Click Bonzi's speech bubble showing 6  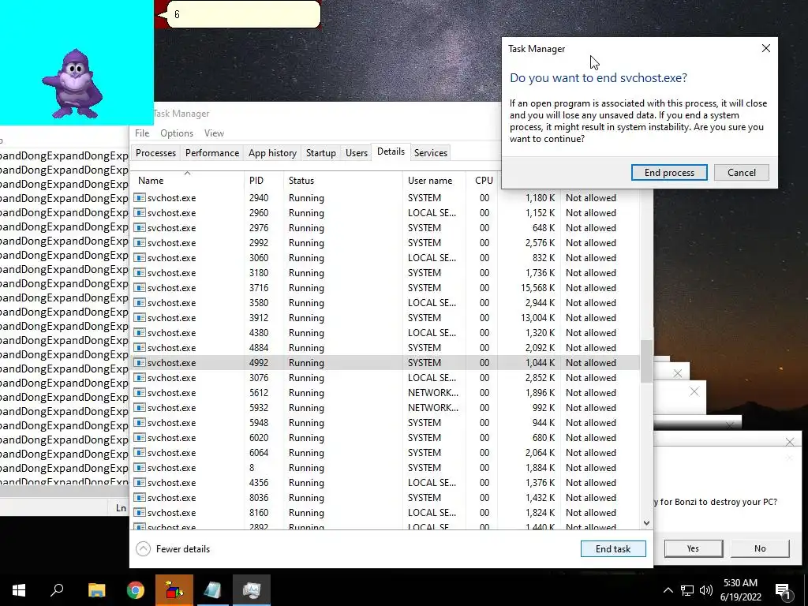(x=242, y=14)
